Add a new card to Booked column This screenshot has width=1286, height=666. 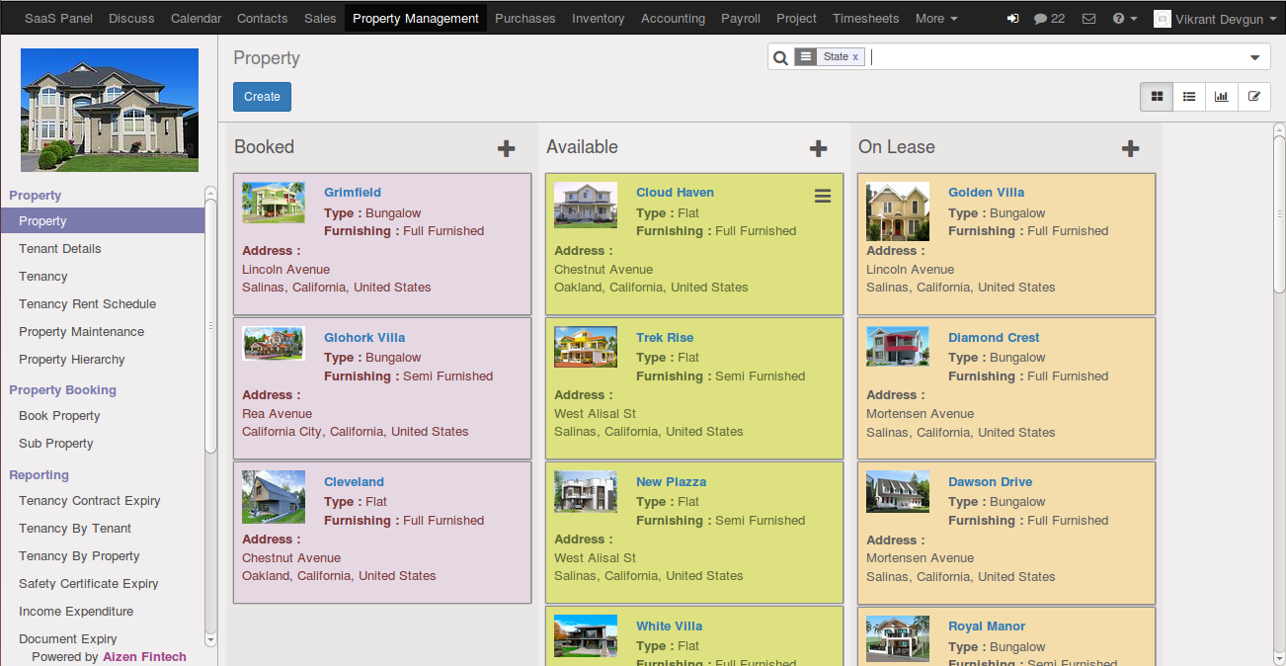pyautogui.click(x=506, y=148)
